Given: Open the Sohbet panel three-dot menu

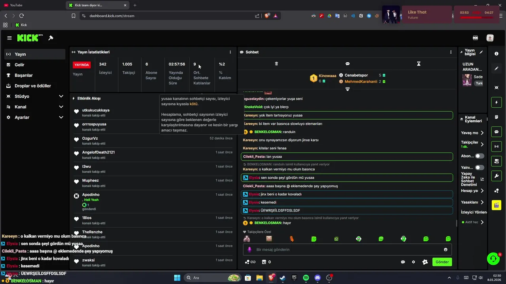Looking at the screenshot, I should pyautogui.click(x=451, y=52).
